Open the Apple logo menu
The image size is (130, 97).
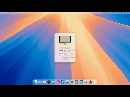coord(2,13)
